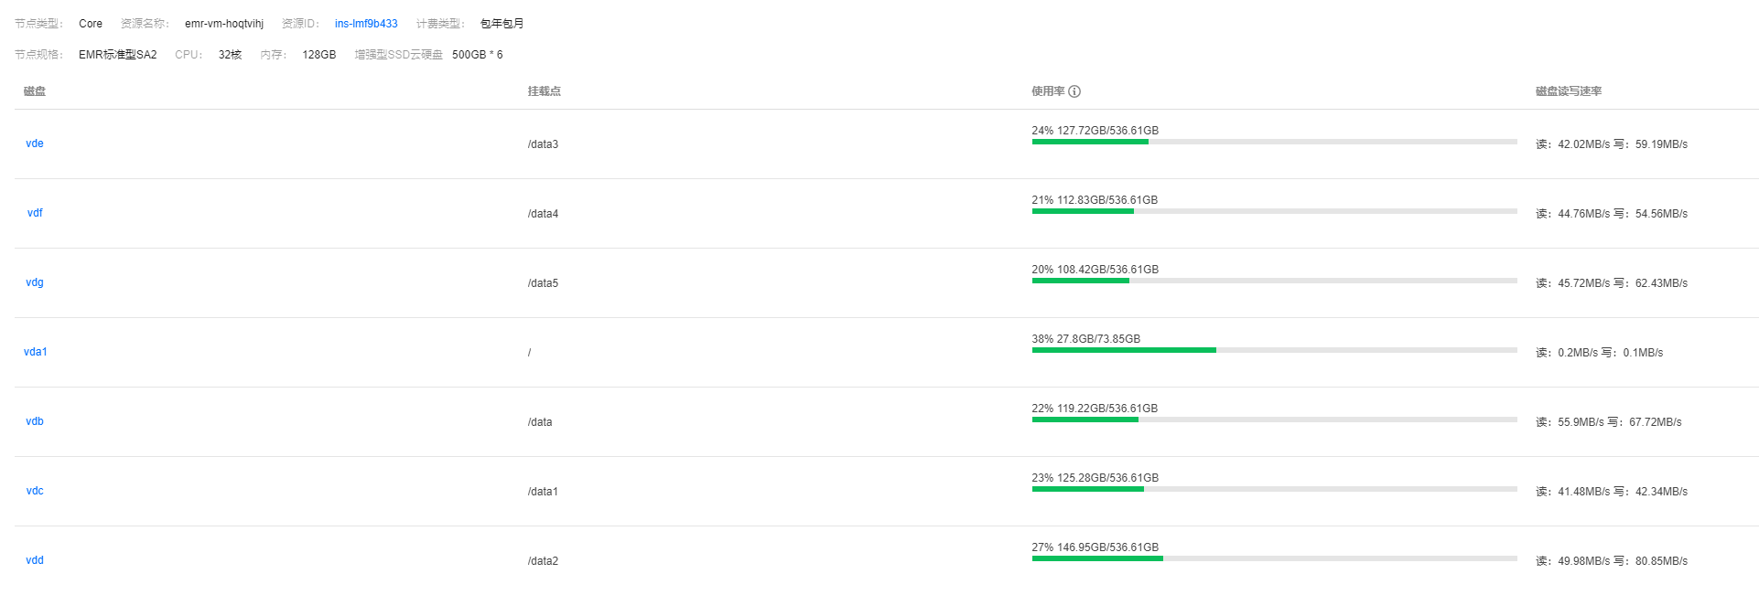Click the 24% 127.72GB/536.61GB usage label
The image size is (1759, 595).
[1095, 131]
